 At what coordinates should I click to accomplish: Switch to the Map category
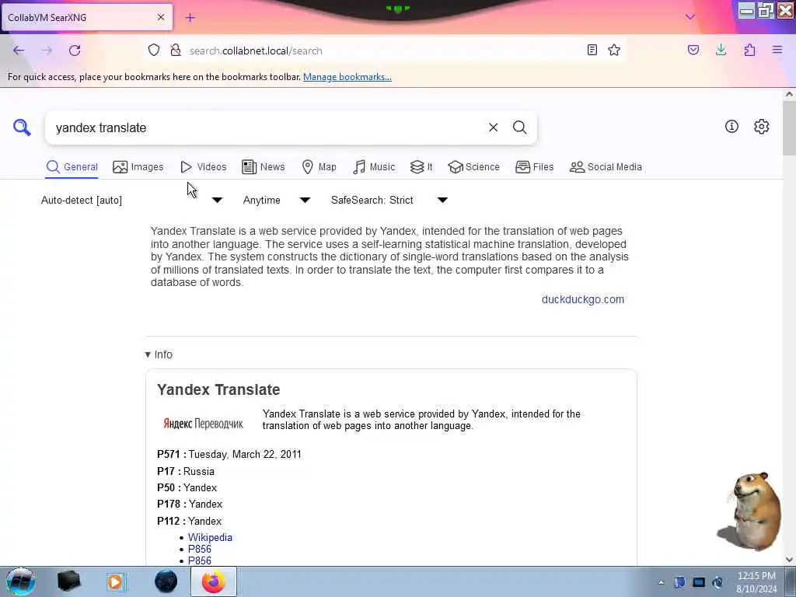click(319, 167)
